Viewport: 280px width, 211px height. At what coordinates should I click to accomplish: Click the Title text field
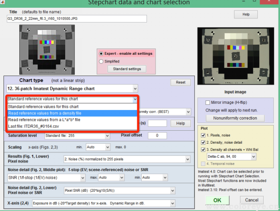tap(77, 19)
